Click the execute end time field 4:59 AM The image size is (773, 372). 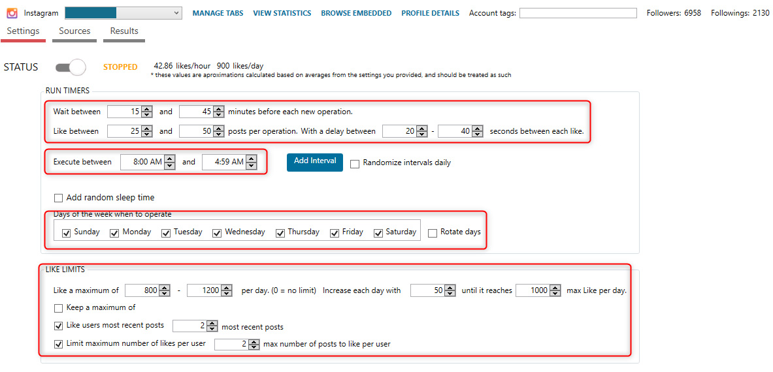point(224,162)
